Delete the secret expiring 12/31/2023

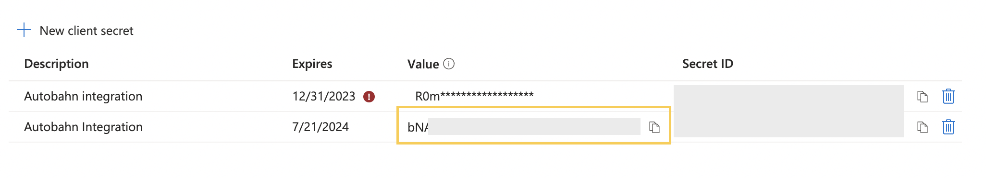coord(948,97)
